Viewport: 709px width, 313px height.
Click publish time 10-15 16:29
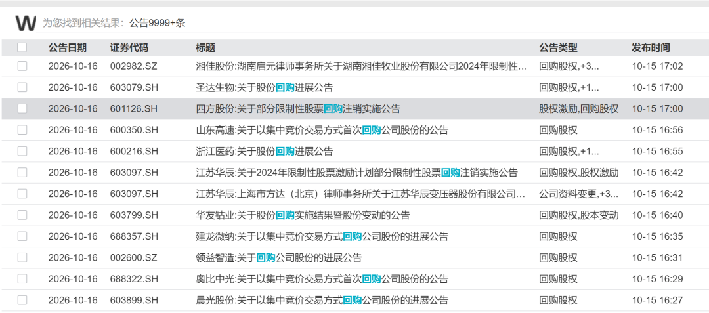657,279
